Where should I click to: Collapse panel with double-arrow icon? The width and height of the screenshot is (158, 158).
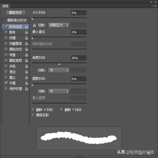pyautogui.click(x=151, y=2)
